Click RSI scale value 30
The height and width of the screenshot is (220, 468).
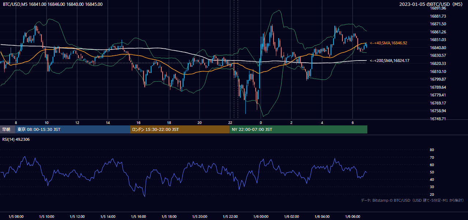432,187
